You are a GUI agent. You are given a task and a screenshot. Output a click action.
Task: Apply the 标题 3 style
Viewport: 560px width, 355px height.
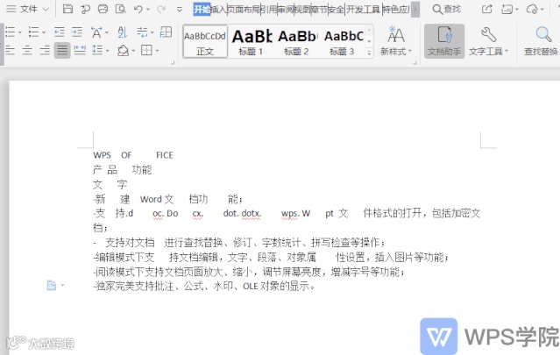point(343,41)
